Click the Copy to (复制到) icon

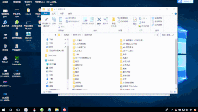coord(92,19)
